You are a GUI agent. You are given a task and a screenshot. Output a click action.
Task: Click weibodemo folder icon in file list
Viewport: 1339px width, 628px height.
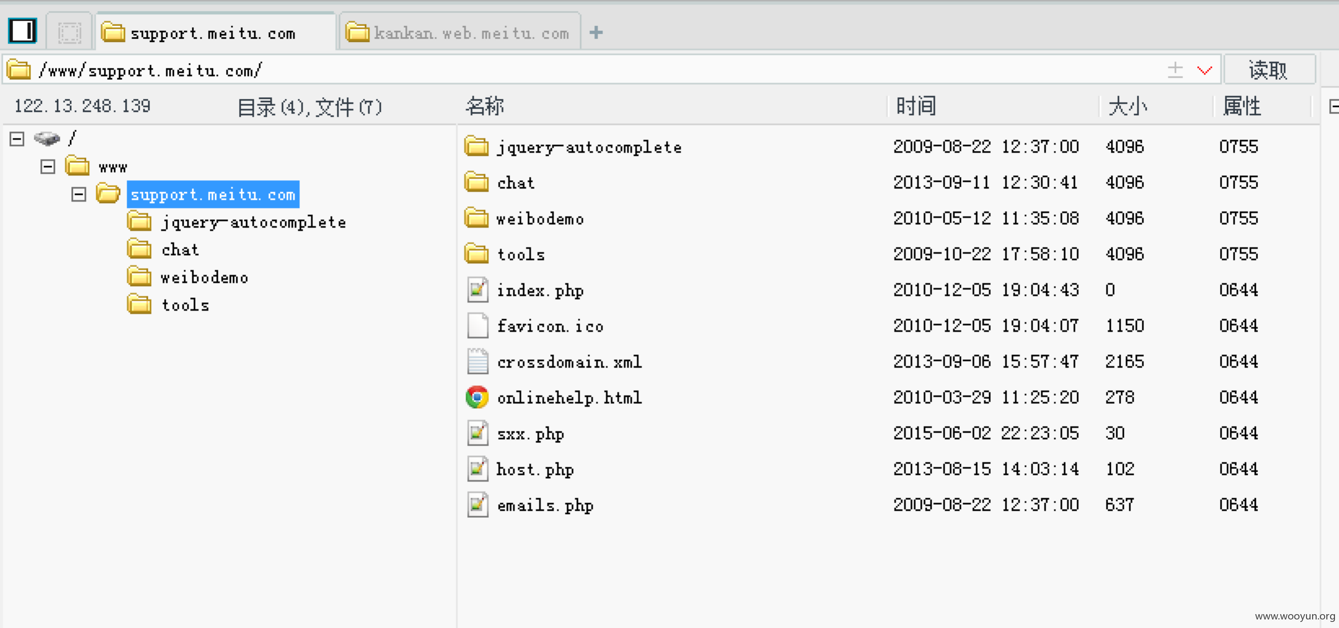[476, 218]
